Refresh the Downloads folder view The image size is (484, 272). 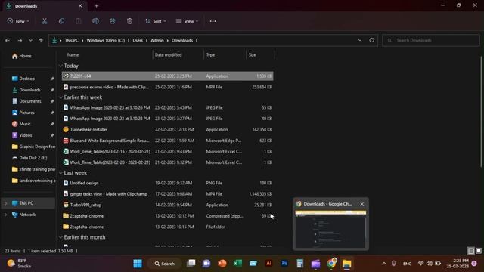[371, 40]
